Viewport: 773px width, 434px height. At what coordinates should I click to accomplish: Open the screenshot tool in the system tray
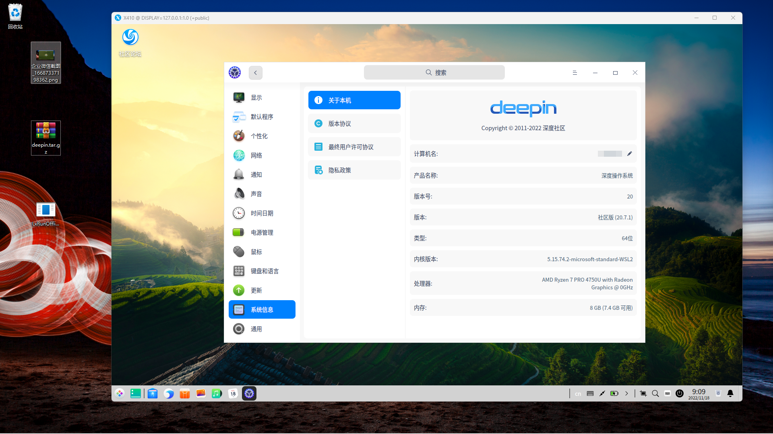point(643,393)
